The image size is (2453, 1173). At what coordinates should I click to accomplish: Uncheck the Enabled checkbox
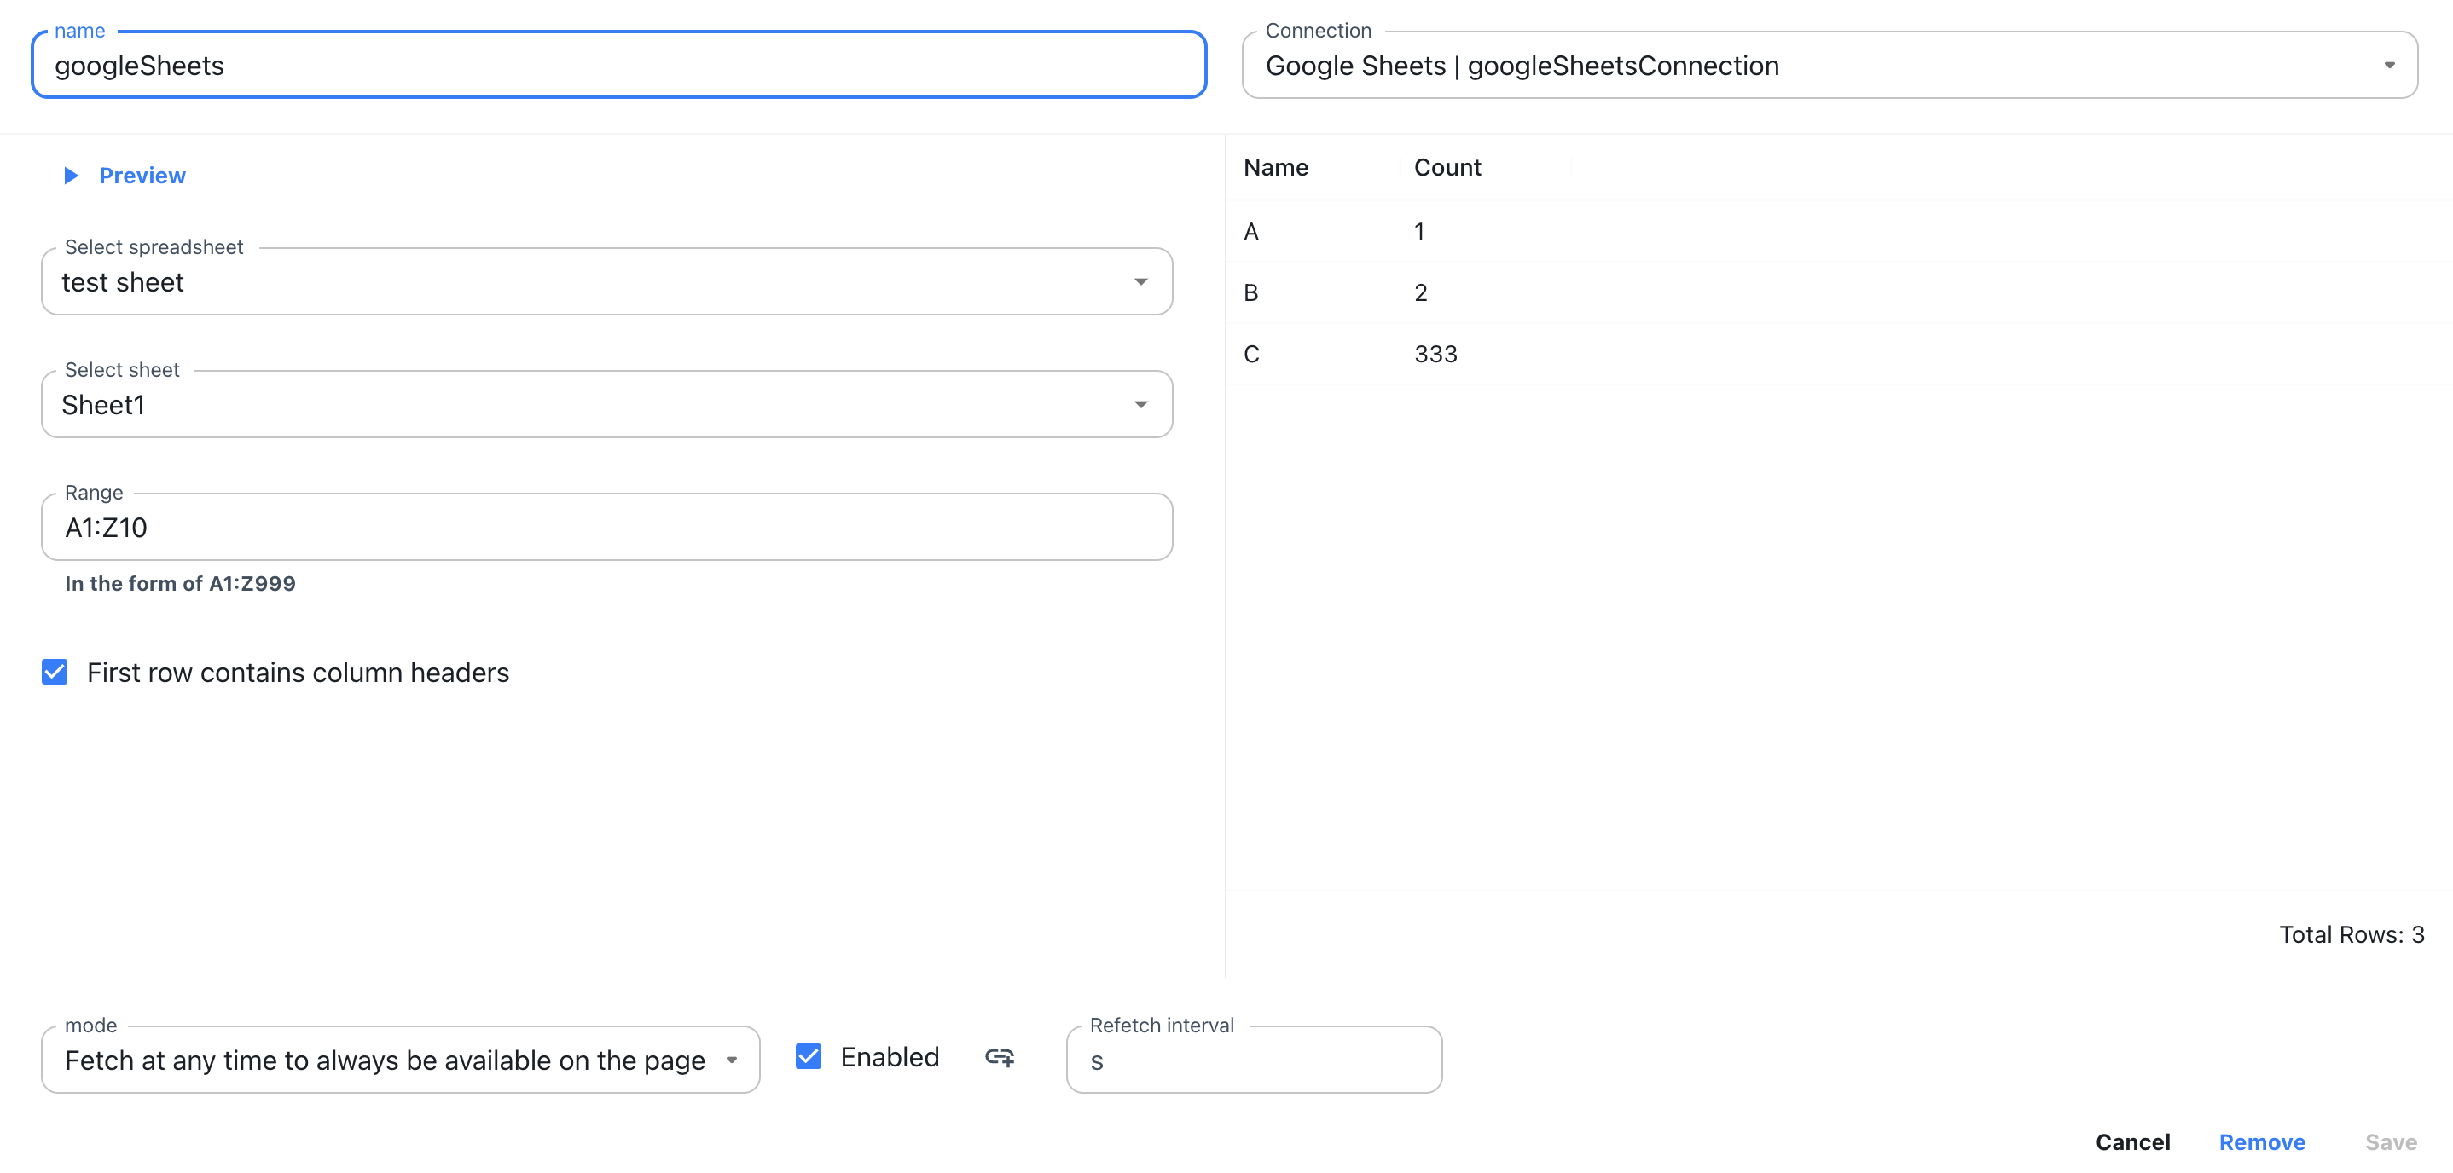pyautogui.click(x=809, y=1057)
